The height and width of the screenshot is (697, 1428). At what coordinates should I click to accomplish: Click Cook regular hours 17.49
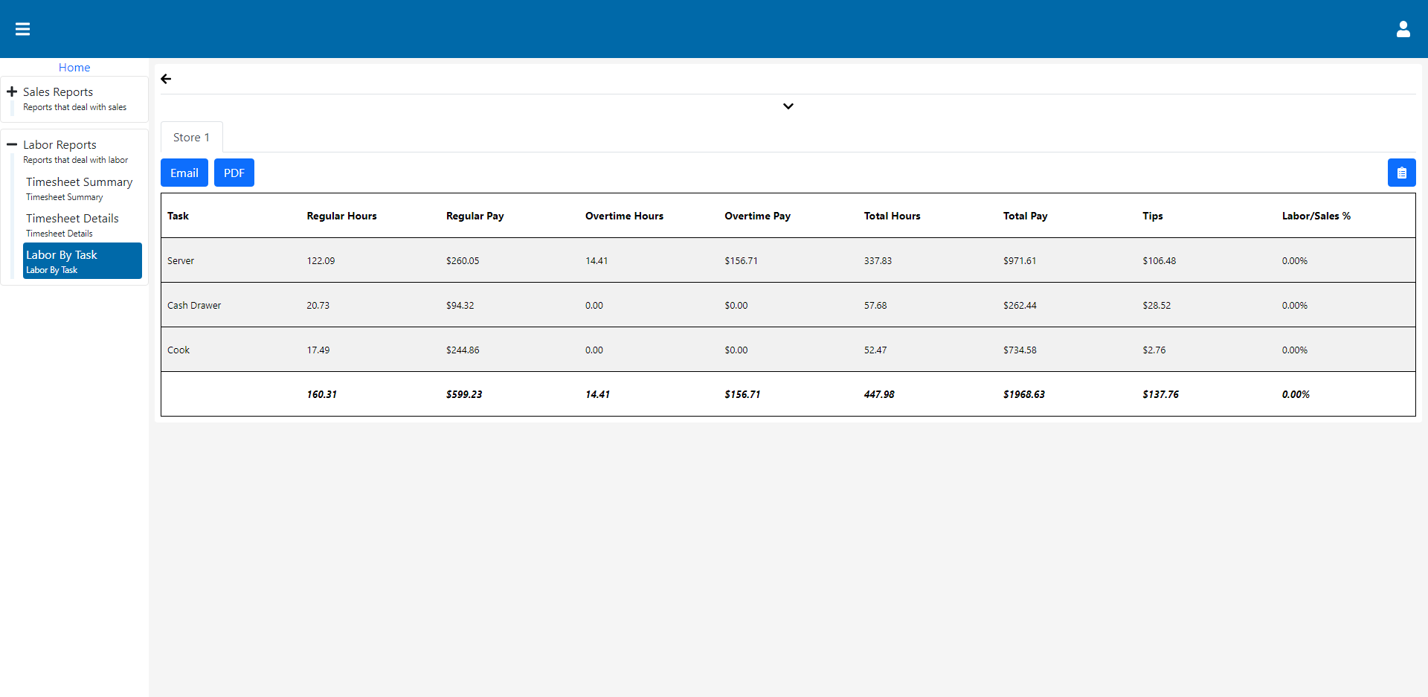318,350
